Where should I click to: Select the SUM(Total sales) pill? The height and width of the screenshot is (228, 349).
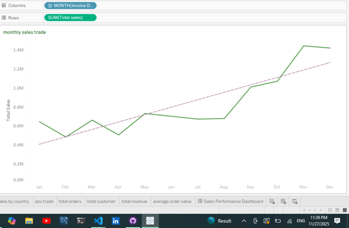pyautogui.click(x=70, y=17)
